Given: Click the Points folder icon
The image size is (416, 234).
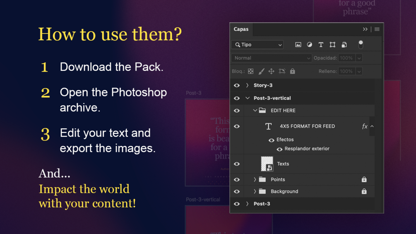Looking at the screenshot, I should pos(262,179).
